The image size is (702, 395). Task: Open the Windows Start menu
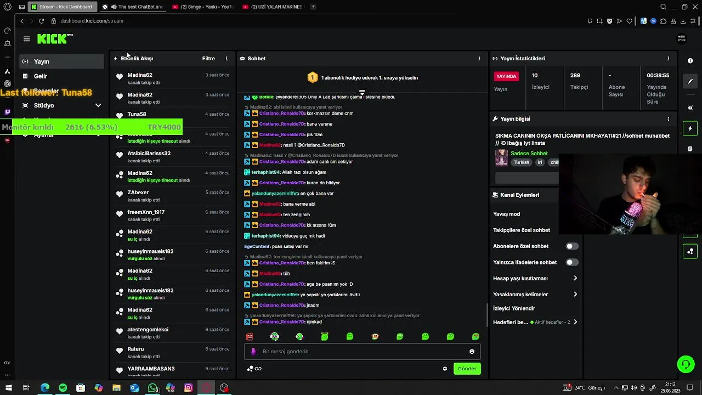coord(8,388)
